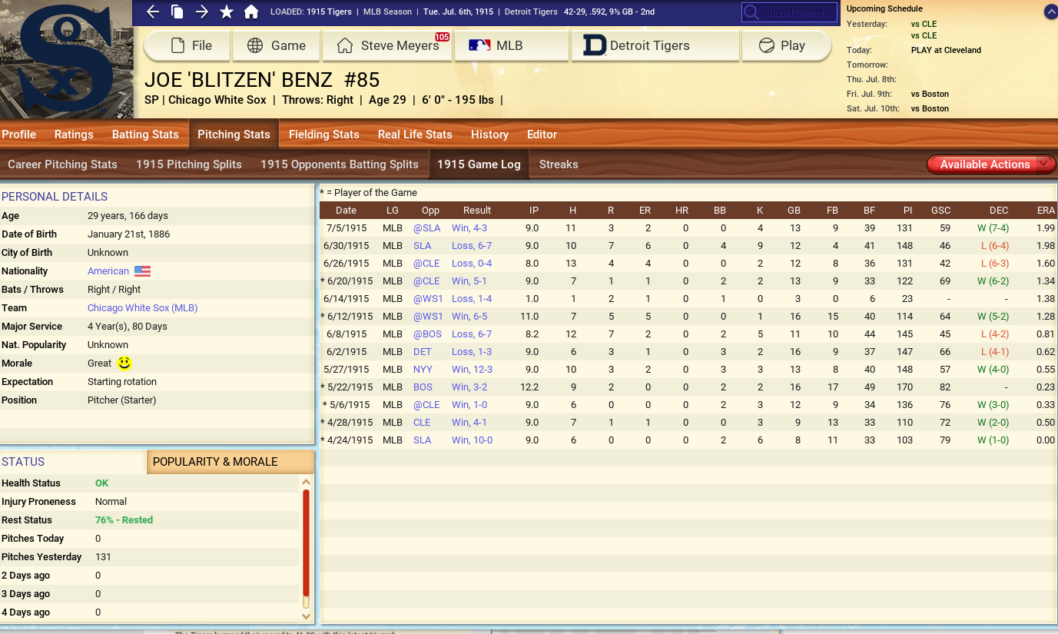Image resolution: width=1058 pixels, height=634 pixels.
Task: Click the scroll-down arrow in the Status panel
Action: [306, 616]
